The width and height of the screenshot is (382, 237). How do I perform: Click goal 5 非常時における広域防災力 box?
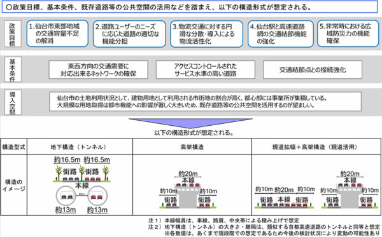pos(348,34)
